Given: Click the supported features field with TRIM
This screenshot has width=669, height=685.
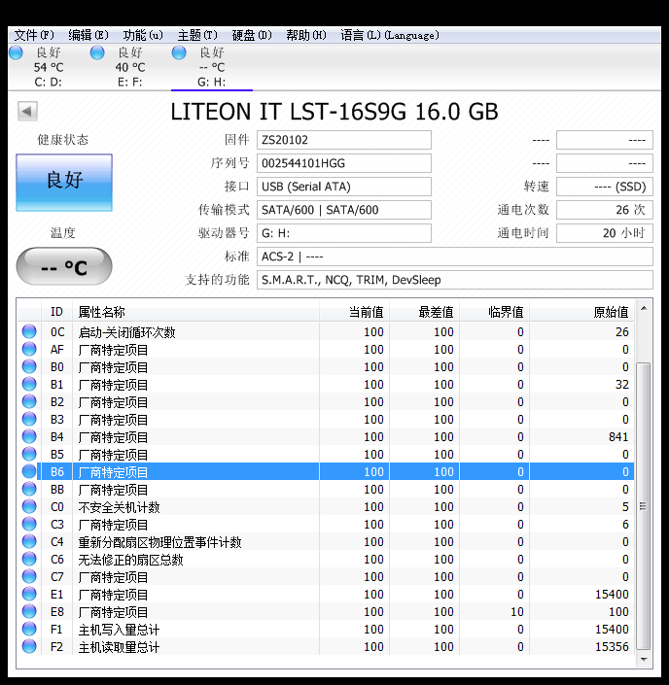Looking at the screenshot, I should (455, 280).
